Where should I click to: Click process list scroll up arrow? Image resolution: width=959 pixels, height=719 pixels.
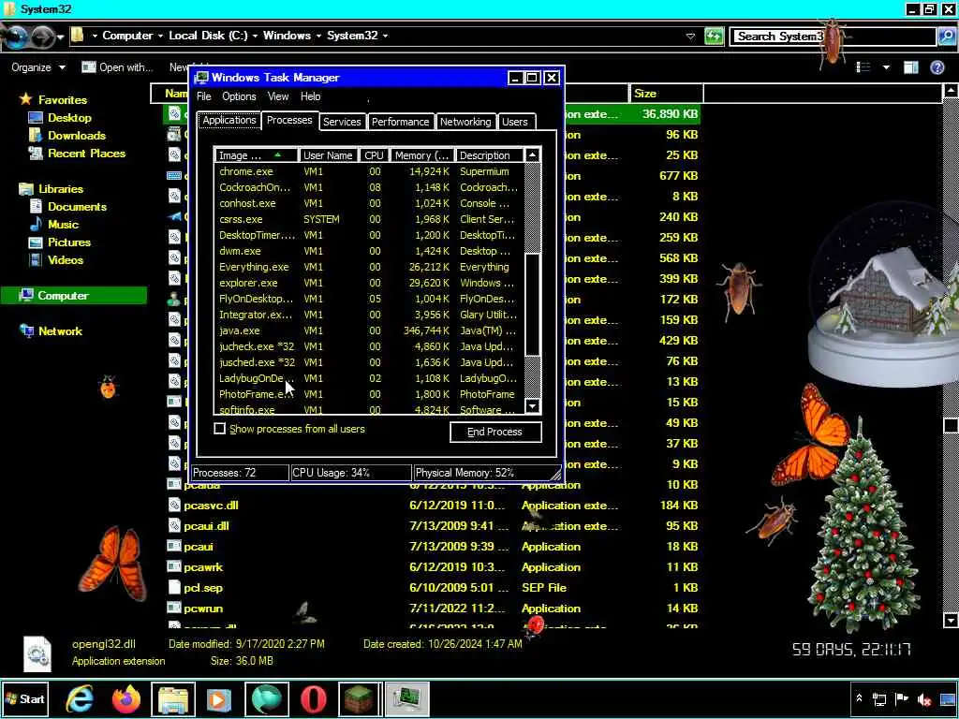[x=533, y=155]
